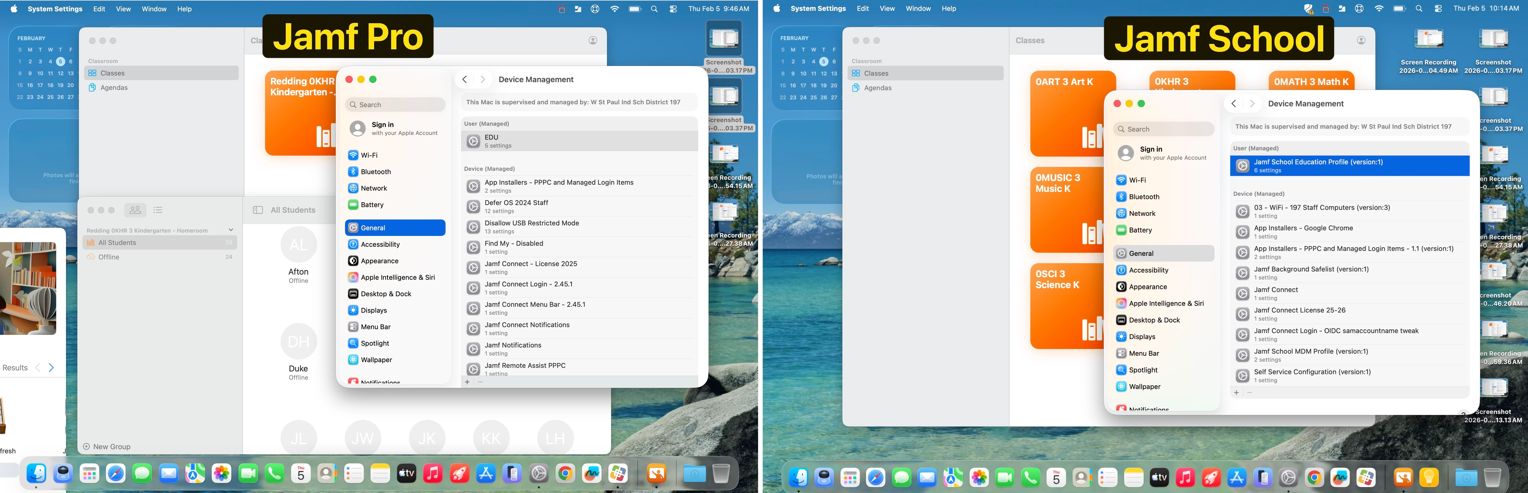Click back chevron in Jamf School Device Management
Image resolution: width=1528 pixels, height=493 pixels.
point(1234,104)
